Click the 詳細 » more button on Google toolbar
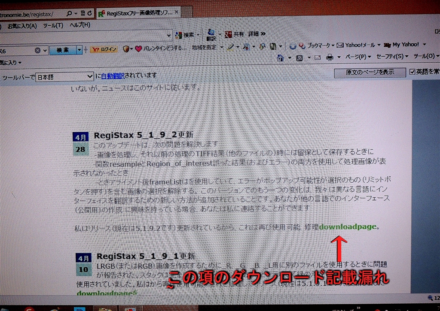The image size is (440, 311). pyautogui.click(x=257, y=34)
